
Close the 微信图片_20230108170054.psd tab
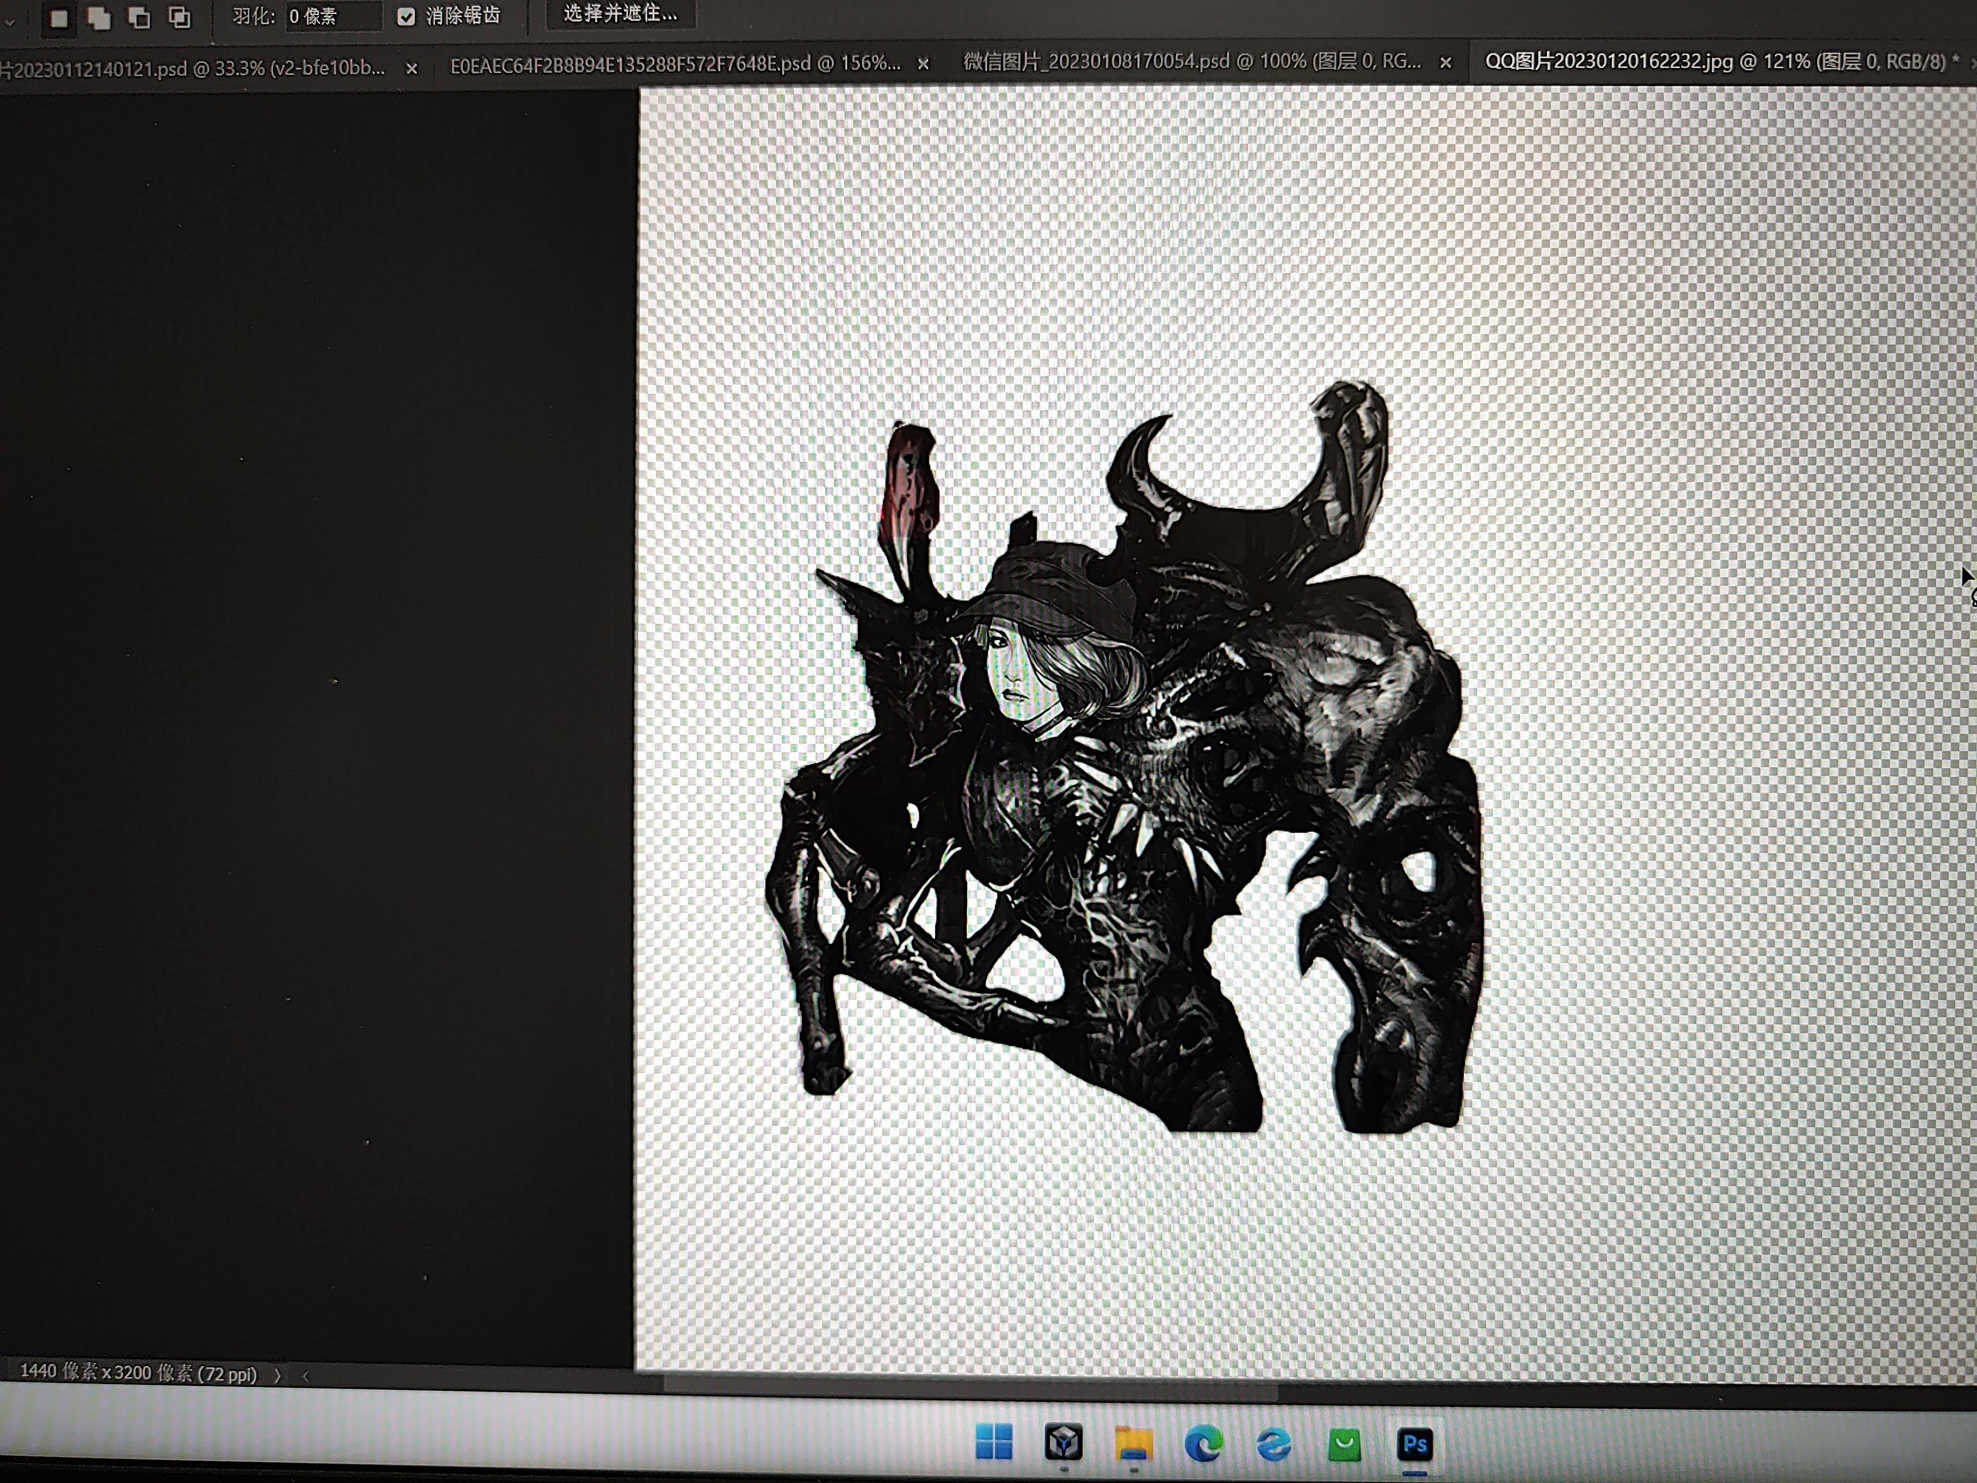[1445, 63]
